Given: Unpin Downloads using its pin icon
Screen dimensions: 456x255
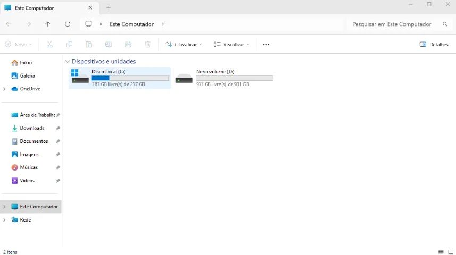Looking at the screenshot, I should [x=58, y=128].
